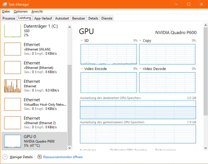Click the Weniger Details button
Viewport: 208px width, 164px height.
(x=21, y=157)
